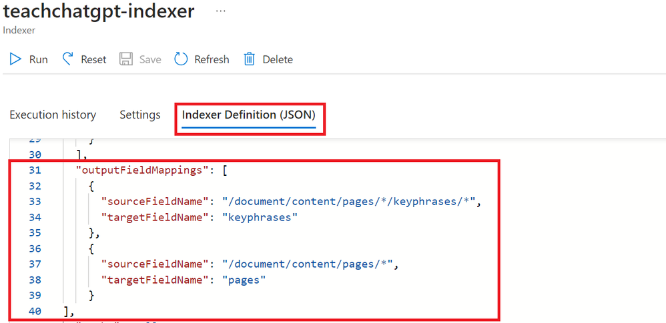
Task: Click the teachchatgpt-indexer title
Action: click(99, 11)
